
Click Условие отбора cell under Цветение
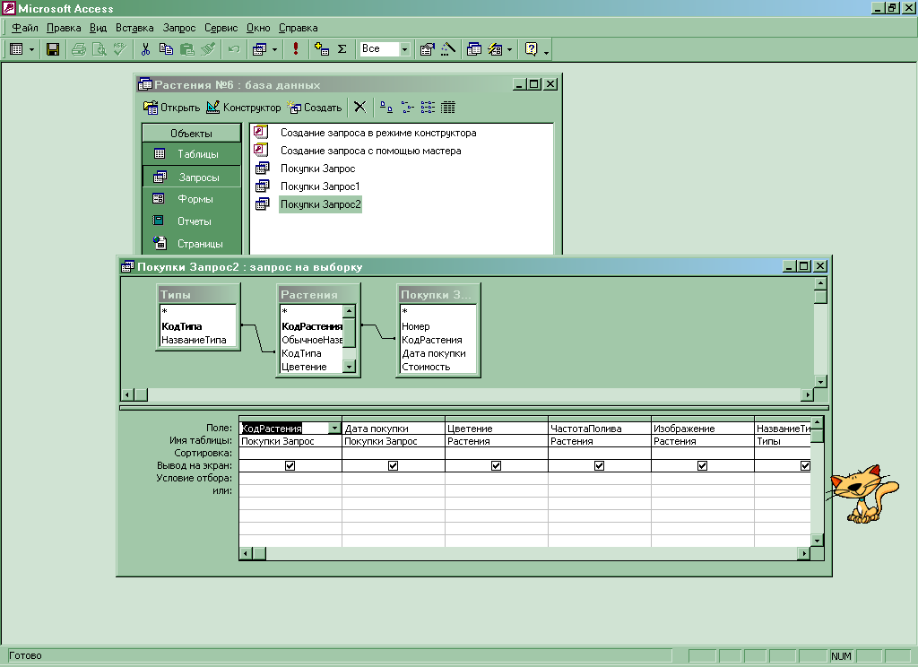(x=497, y=479)
